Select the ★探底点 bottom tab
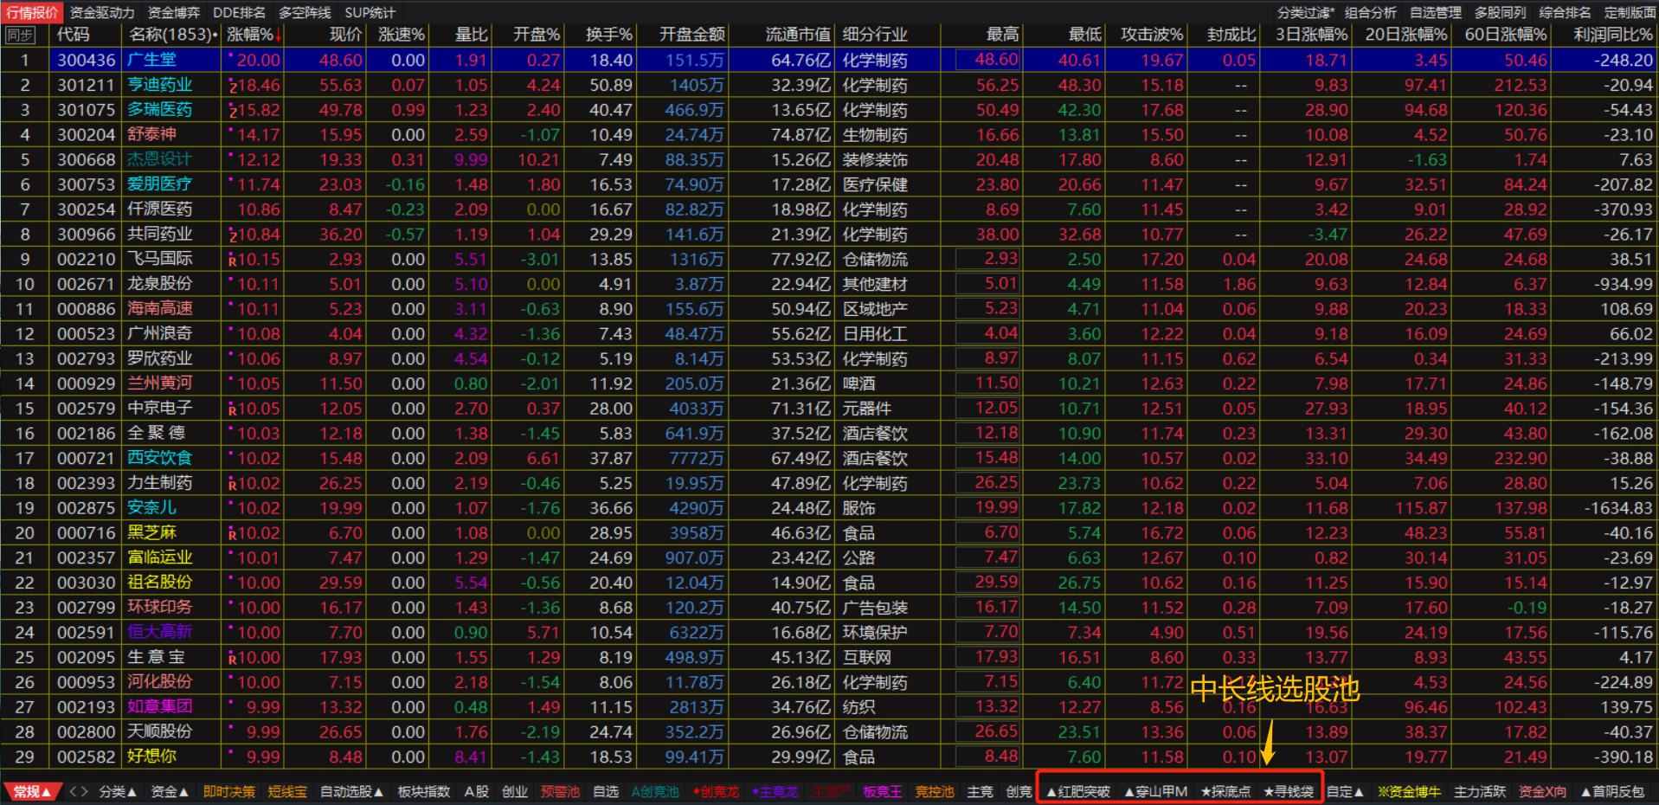 (1225, 791)
